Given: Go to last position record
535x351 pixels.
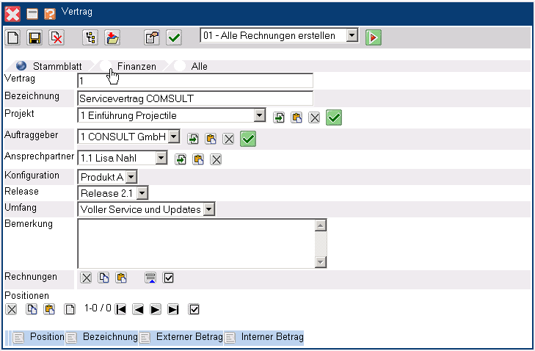Looking at the screenshot, I should pyautogui.click(x=173, y=309).
